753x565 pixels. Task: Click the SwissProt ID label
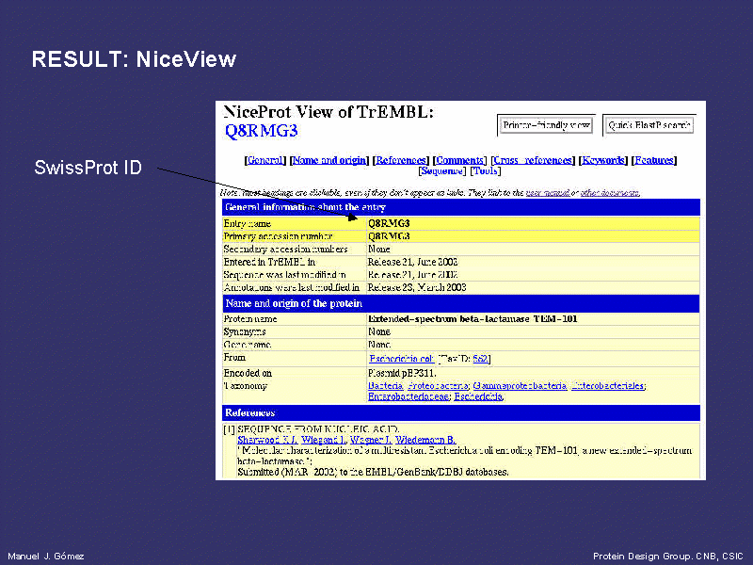pos(88,168)
